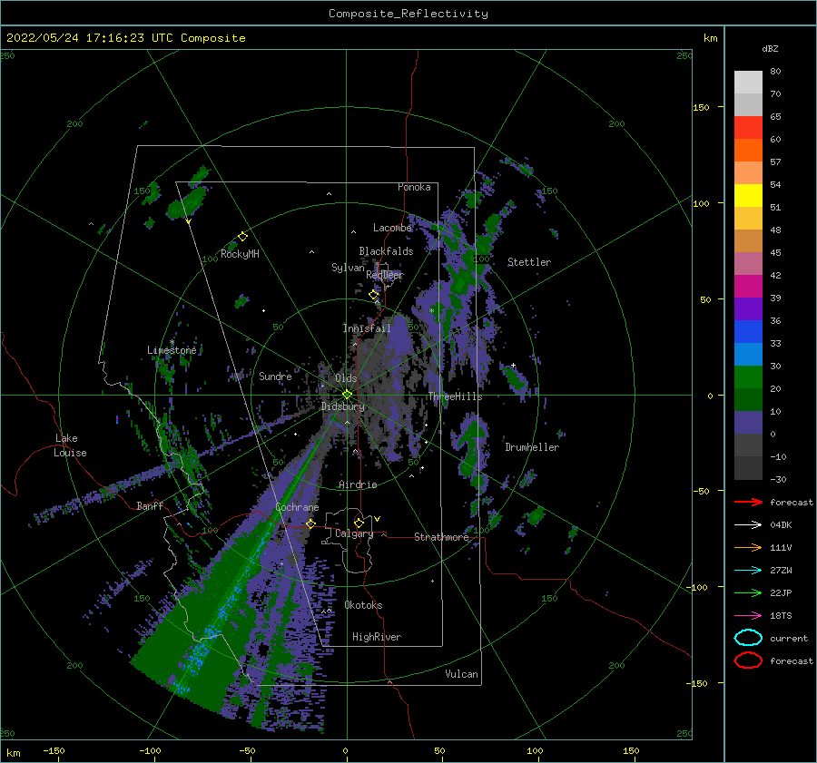Image resolution: width=817 pixels, height=763 pixels.
Task: Click the magenta 18TS arrow icon
Action: point(748,616)
